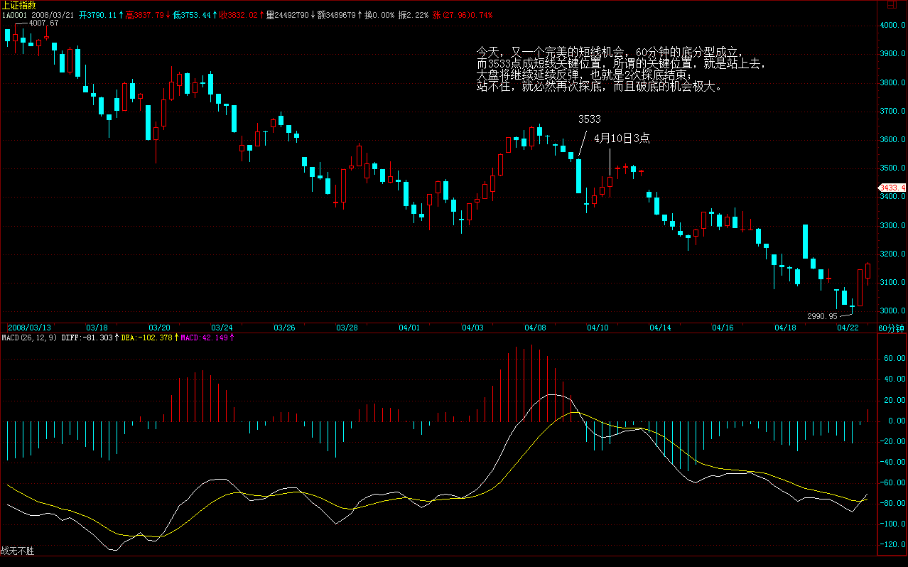Click the 3500.0 price axis label
The image size is (908, 567).
pyautogui.click(x=892, y=168)
